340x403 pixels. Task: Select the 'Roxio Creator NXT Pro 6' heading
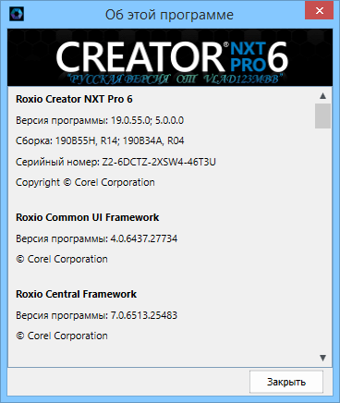(x=74, y=99)
